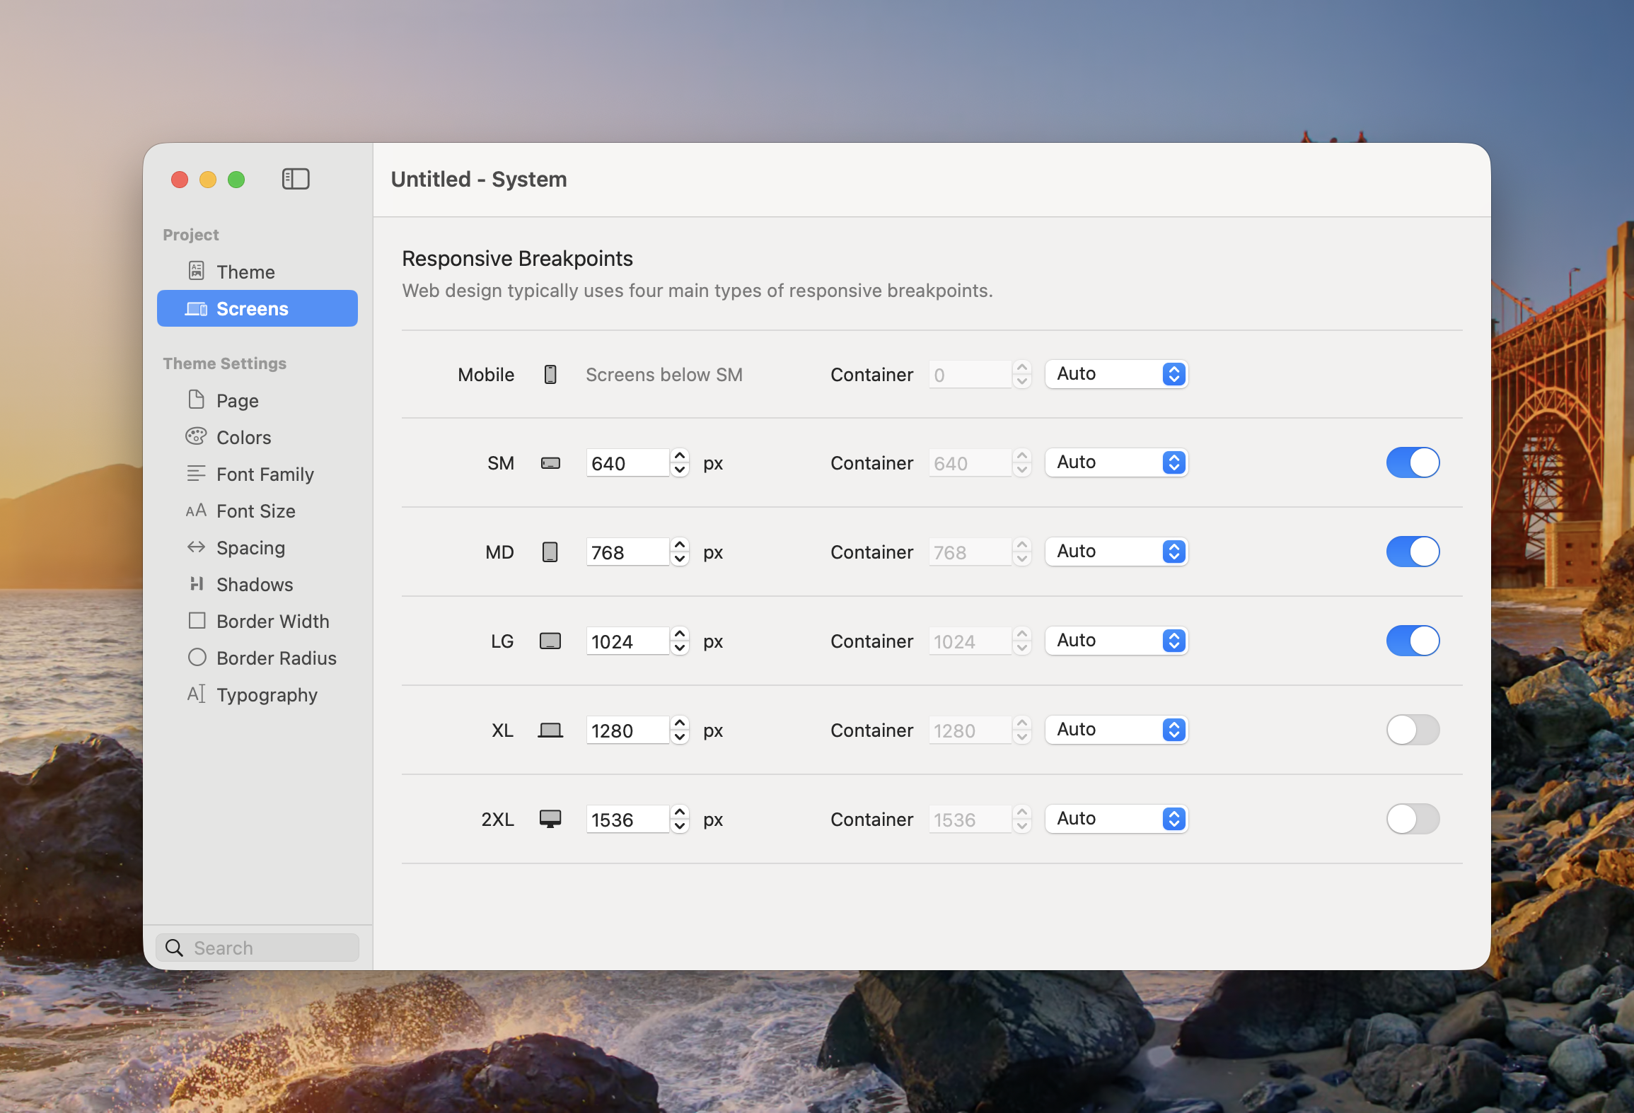
Task: Click the XL laptop icon
Action: 550,730
